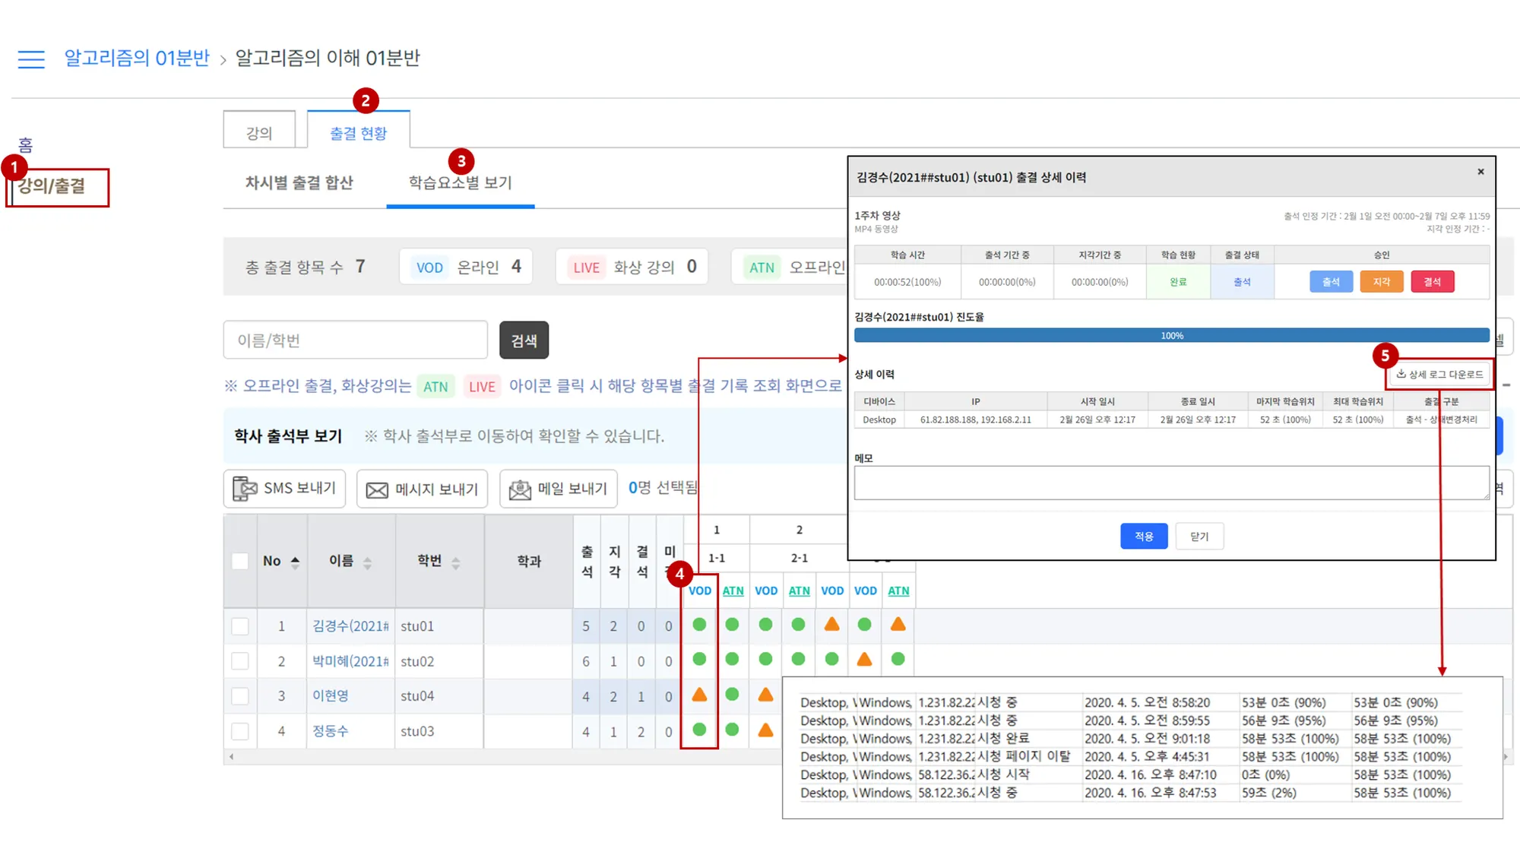The height and width of the screenshot is (855, 1520).
Task: Sort by 이름 column sort arrows
Action: [367, 562]
